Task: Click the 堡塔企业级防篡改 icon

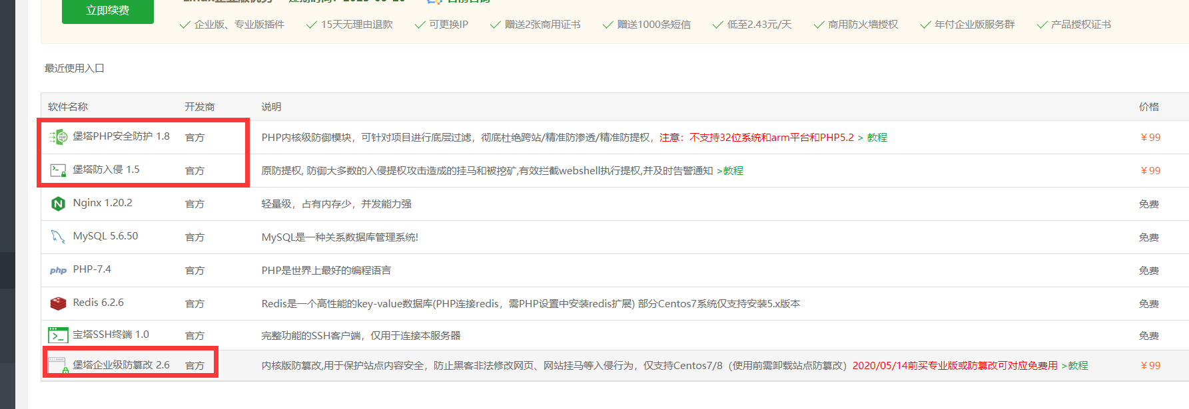Action: [58, 365]
